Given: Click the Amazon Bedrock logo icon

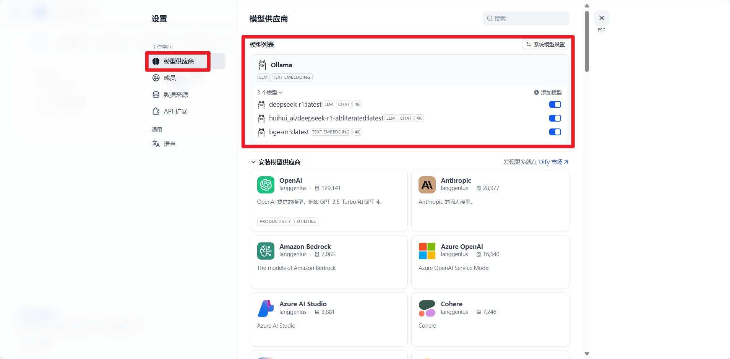Looking at the screenshot, I should pos(266,251).
